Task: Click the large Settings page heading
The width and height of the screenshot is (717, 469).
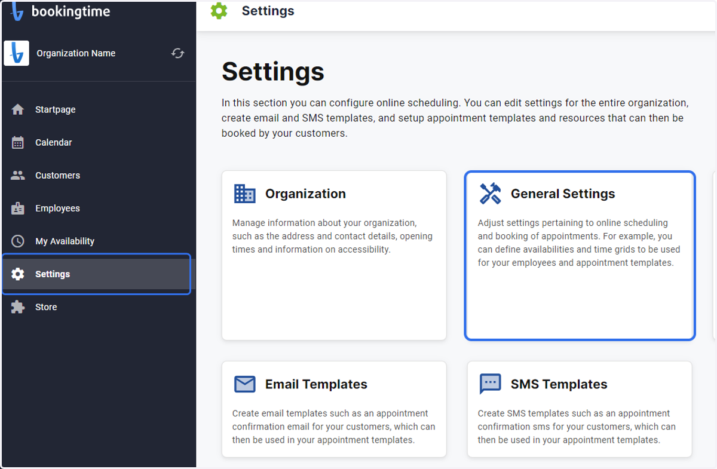Action: click(273, 72)
